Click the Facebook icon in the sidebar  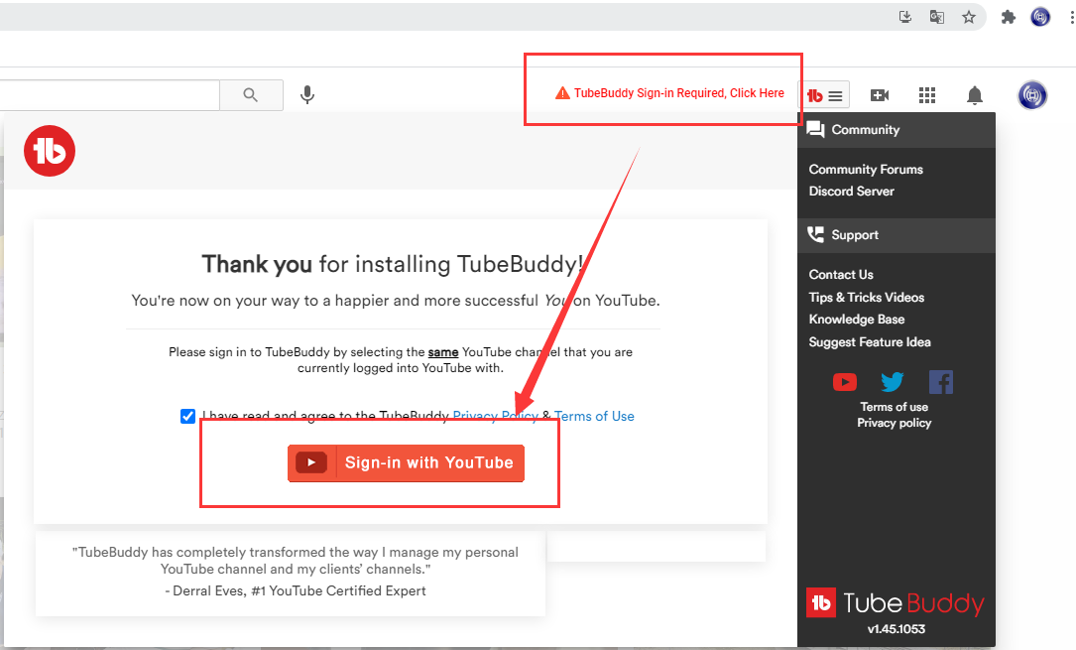click(x=940, y=381)
